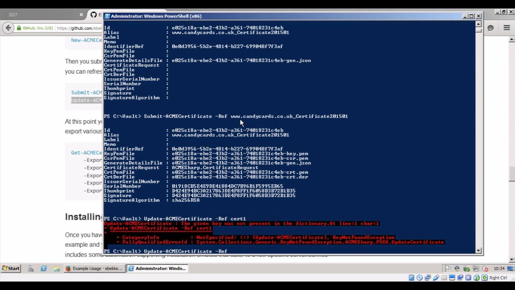515x290 pixels.
Task: Close the IIS7 browser tab
Action: coord(81,14)
